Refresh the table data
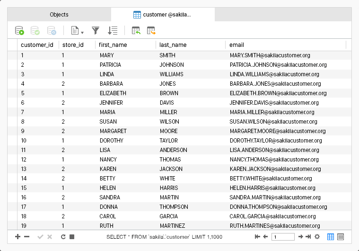359x251 pixels. (63, 236)
